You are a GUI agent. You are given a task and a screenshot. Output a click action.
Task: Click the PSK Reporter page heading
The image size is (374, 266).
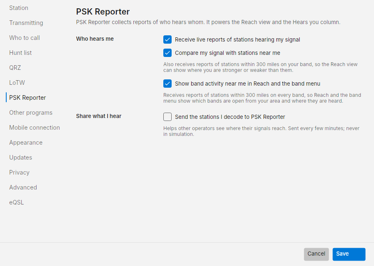click(x=103, y=12)
